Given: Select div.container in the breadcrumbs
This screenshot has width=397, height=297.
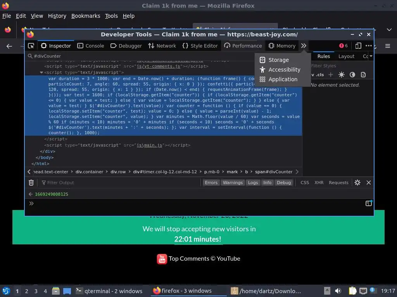Looking at the screenshot, I should tap(90, 172).
